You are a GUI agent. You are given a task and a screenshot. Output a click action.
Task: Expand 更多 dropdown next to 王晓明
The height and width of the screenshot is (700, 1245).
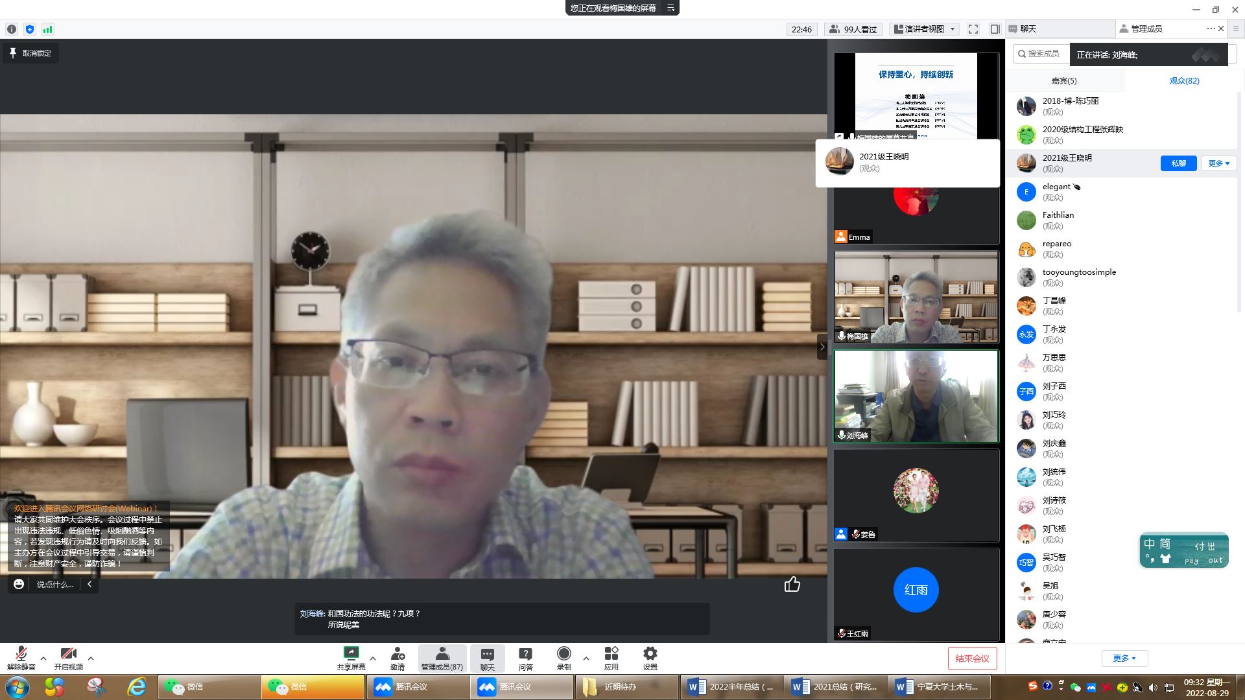click(1218, 163)
